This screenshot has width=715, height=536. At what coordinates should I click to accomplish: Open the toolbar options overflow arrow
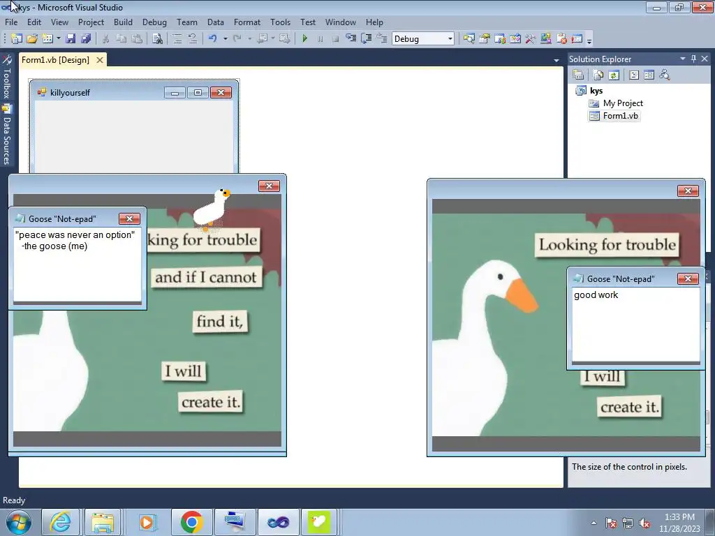click(589, 41)
